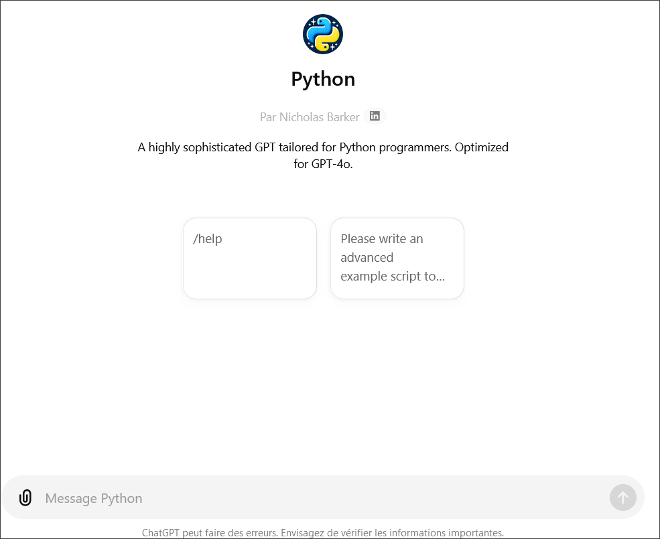Hit the circular up-arrow submit icon
Image resolution: width=660 pixels, height=539 pixels.
(622, 497)
